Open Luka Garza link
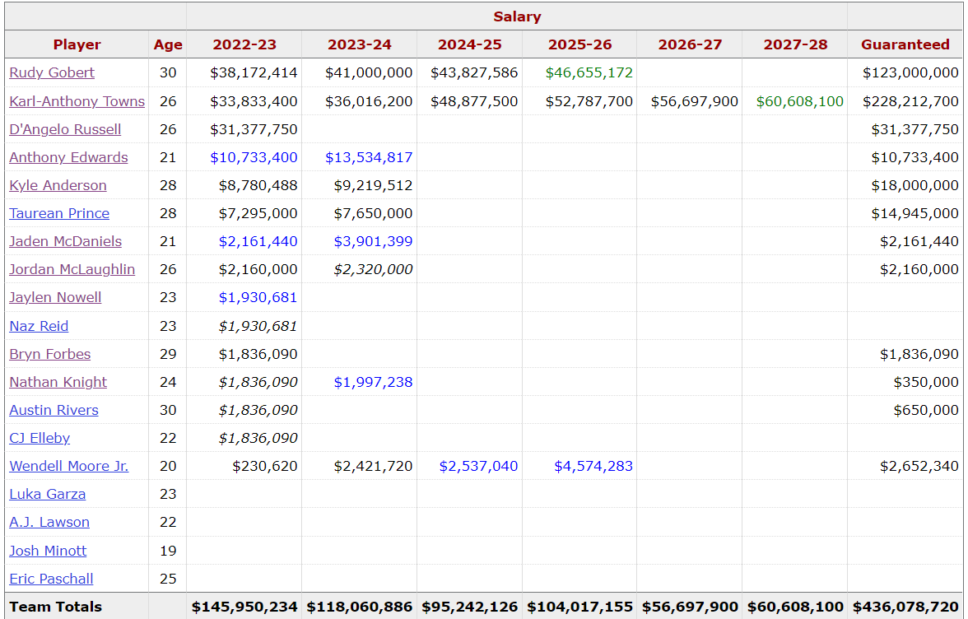This screenshot has height=619, width=968. 48,495
